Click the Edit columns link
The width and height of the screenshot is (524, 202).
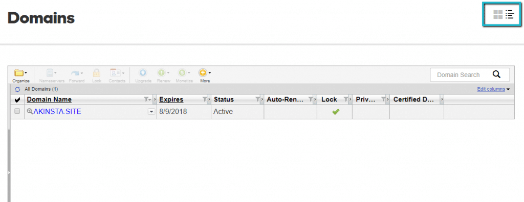click(491, 89)
